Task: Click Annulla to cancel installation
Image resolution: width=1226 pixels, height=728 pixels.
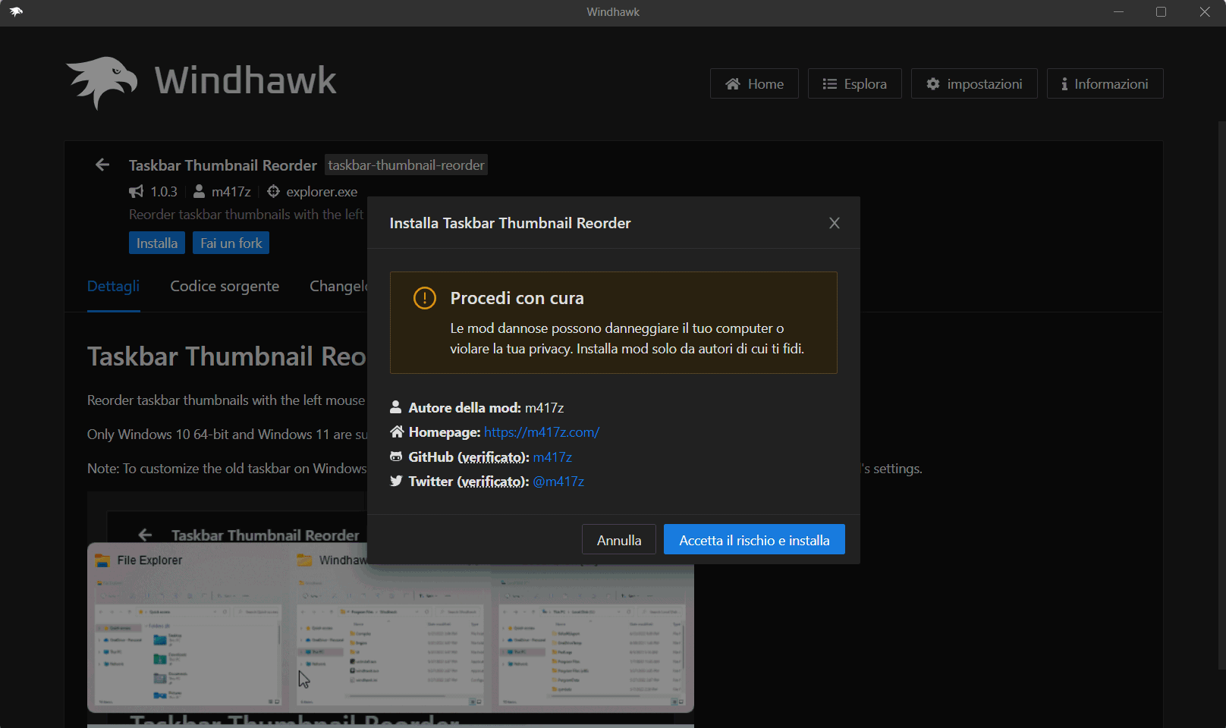Action: 619,540
